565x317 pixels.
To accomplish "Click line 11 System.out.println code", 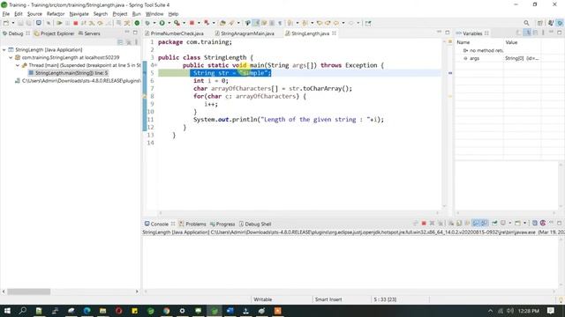I will click(289, 120).
